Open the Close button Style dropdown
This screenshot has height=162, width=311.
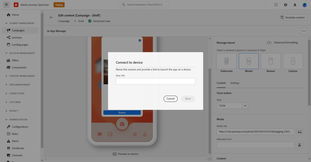(232, 106)
